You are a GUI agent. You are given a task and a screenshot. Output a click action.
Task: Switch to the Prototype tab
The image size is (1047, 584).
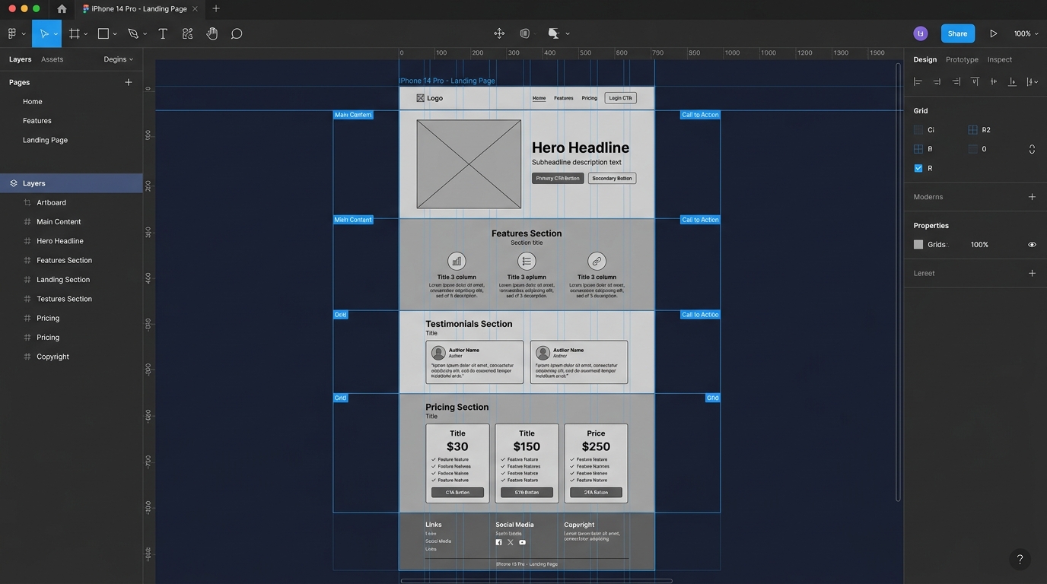[962, 59]
